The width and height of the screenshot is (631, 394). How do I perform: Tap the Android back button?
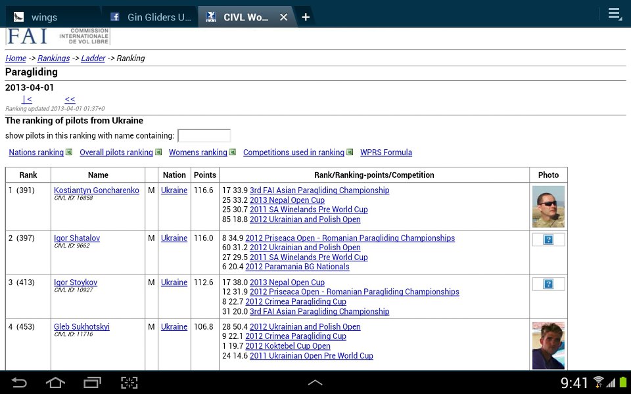[19, 383]
